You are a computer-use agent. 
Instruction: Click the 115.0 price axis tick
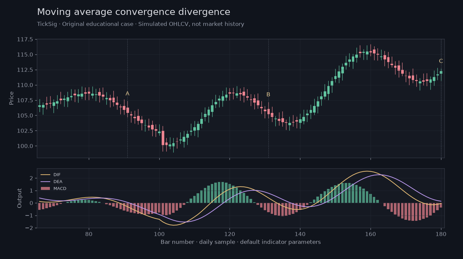tap(25, 55)
